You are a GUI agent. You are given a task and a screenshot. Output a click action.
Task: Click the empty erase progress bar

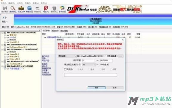coord(91,75)
